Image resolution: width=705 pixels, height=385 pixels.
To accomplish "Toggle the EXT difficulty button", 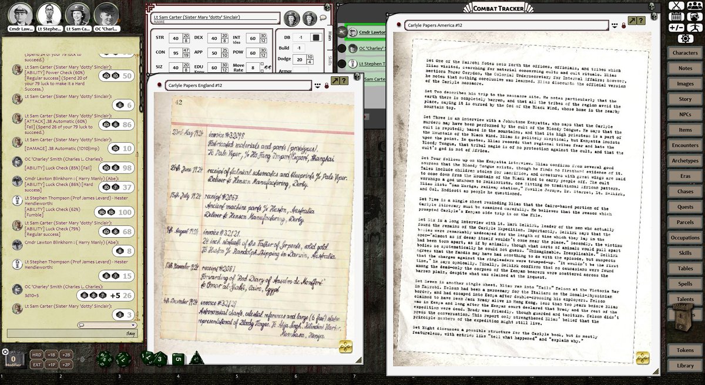I will tap(36, 364).
